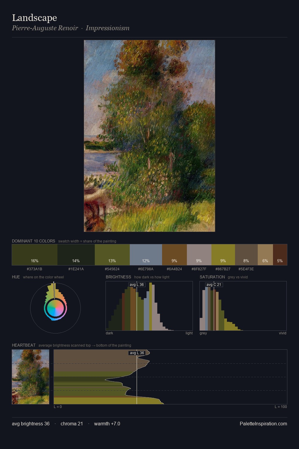Viewport: 299px width, 449px height.
Task: Select the hex label #6A4B24
Action: point(174,269)
